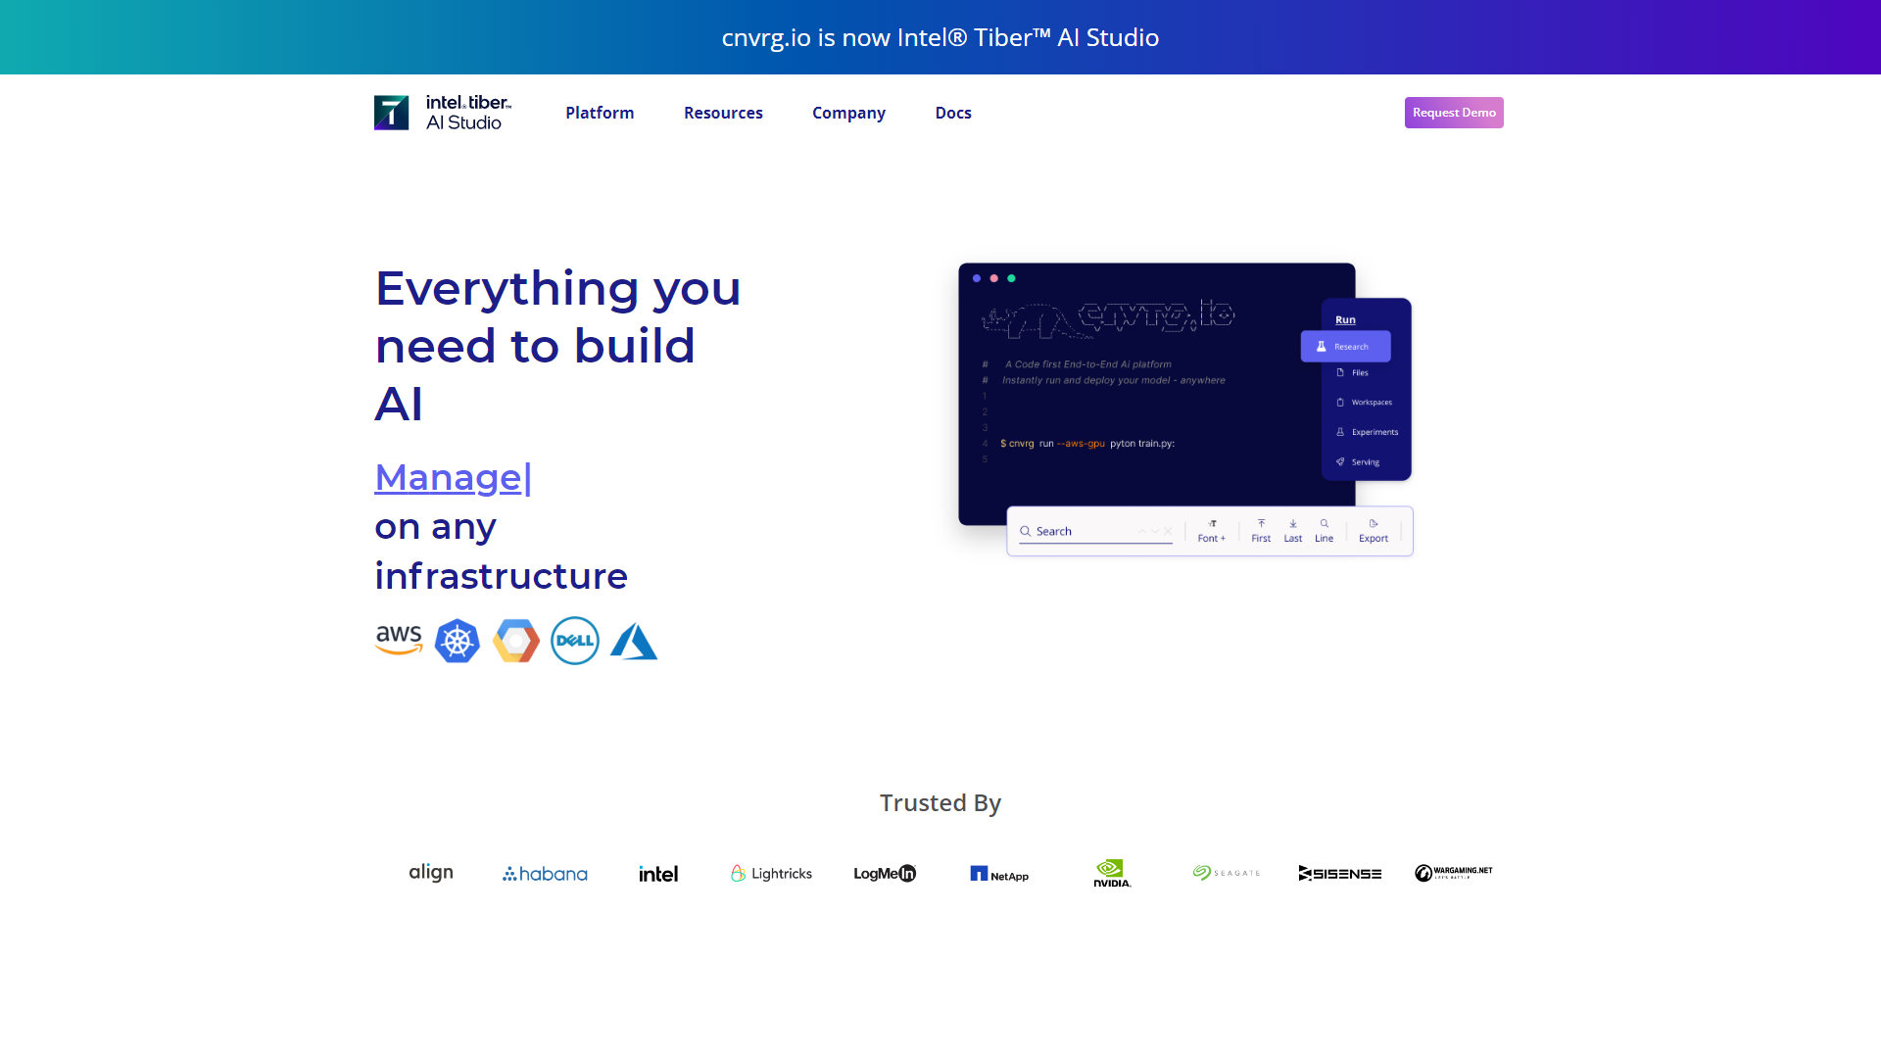Click the NetApp logo
The height and width of the screenshot is (1058, 1881).
click(999, 874)
